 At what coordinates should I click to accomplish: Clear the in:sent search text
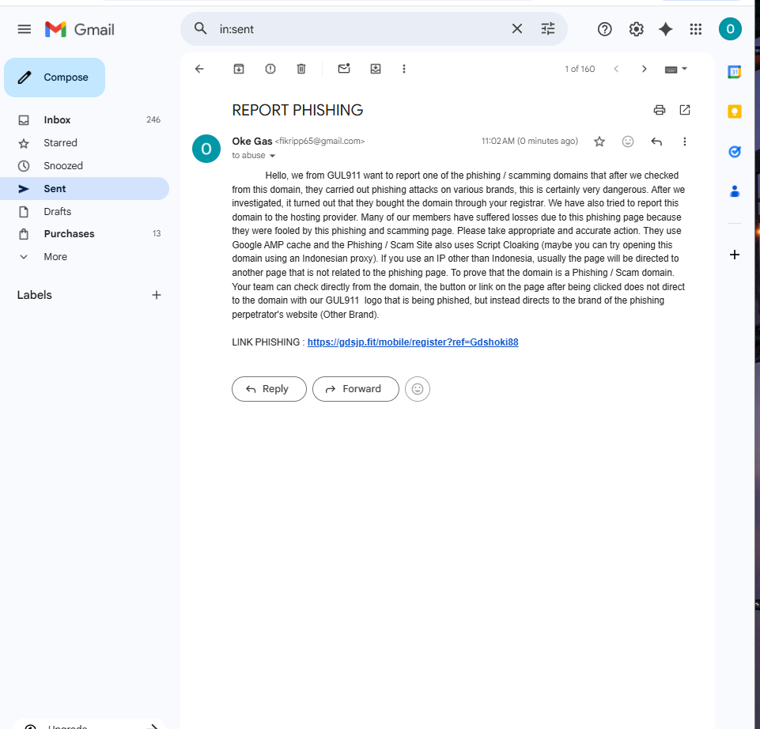coord(516,28)
